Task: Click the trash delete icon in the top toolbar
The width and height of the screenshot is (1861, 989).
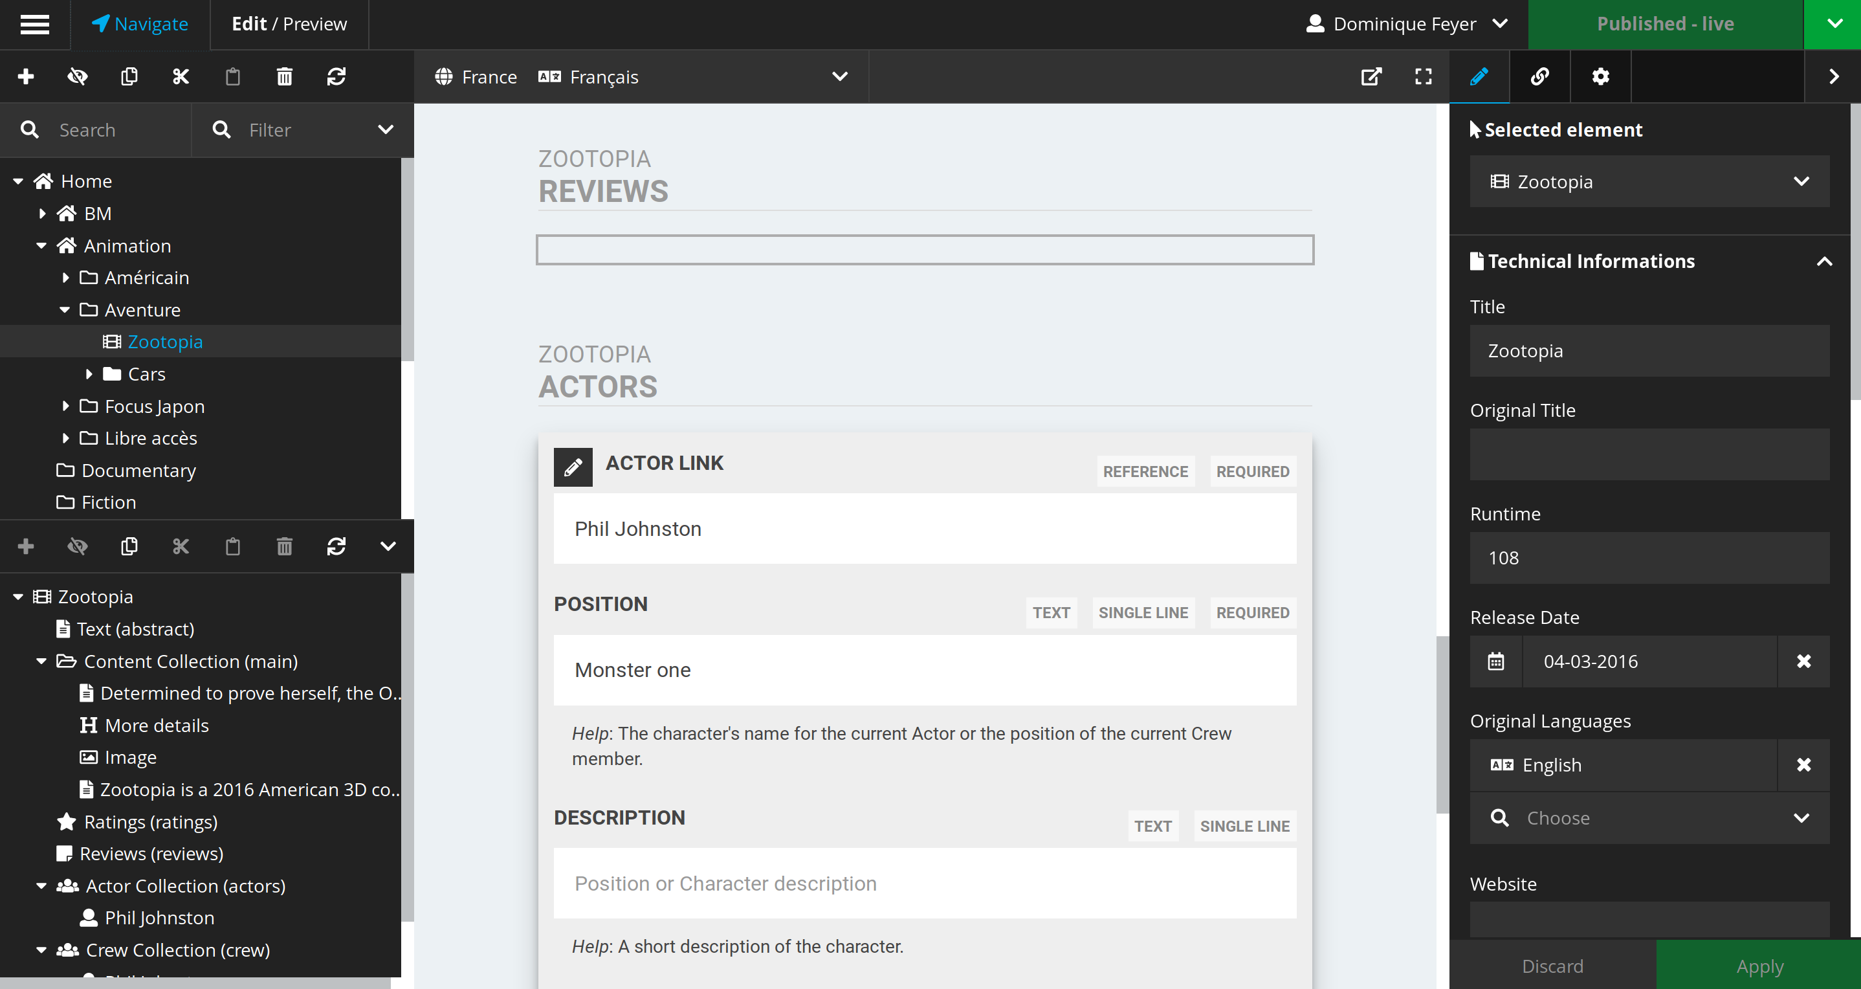Action: coord(285,76)
